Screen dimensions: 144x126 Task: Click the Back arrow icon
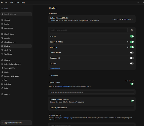pos(2,9)
